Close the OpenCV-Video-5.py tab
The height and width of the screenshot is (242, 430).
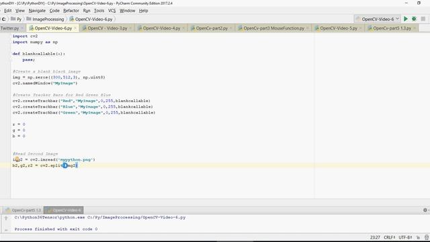pyautogui.click(x=360, y=28)
